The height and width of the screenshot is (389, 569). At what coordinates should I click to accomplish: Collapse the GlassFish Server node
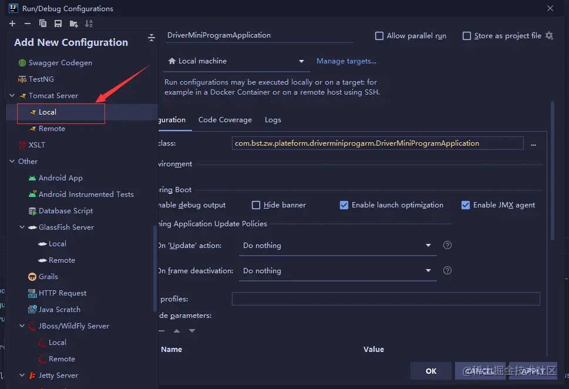click(x=22, y=227)
